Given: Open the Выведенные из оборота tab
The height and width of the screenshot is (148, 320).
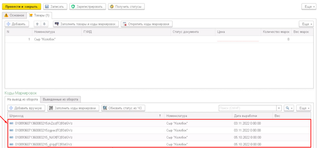Looking at the screenshot, I should click(60, 100).
